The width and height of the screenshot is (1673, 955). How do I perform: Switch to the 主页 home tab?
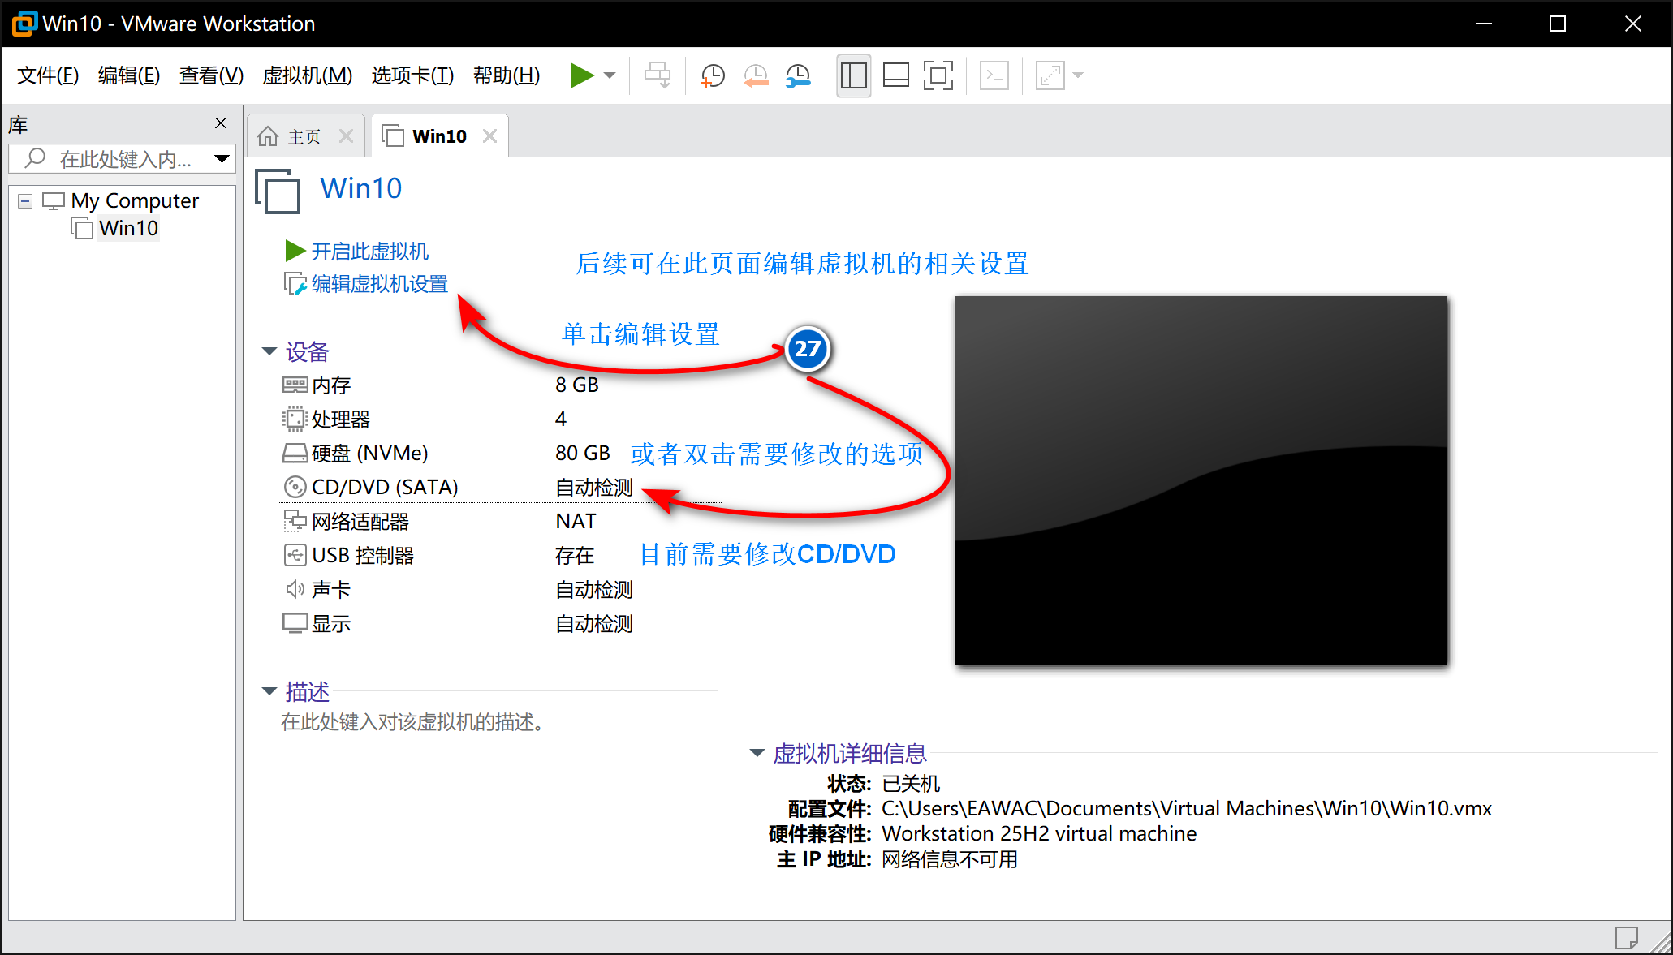pyautogui.click(x=304, y=136)
